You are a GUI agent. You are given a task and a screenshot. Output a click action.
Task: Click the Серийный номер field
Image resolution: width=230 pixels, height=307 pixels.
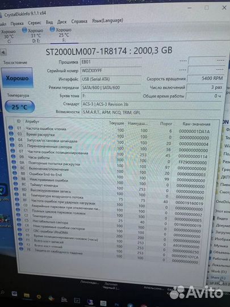point(111,70)
